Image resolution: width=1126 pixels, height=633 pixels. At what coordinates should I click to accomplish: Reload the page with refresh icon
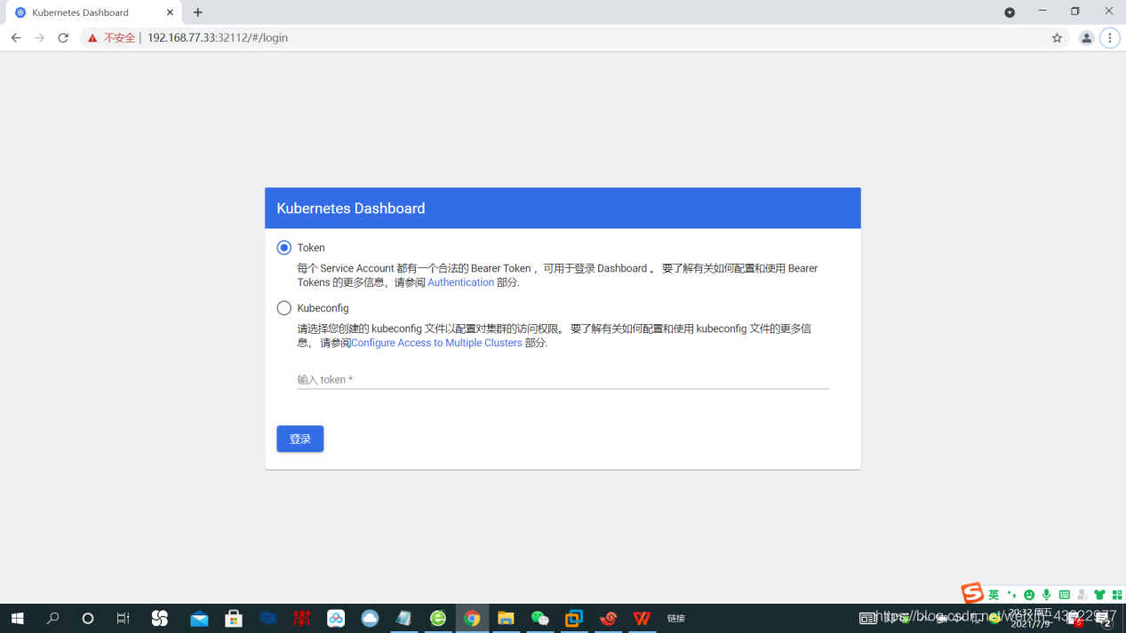pos(63,38)
